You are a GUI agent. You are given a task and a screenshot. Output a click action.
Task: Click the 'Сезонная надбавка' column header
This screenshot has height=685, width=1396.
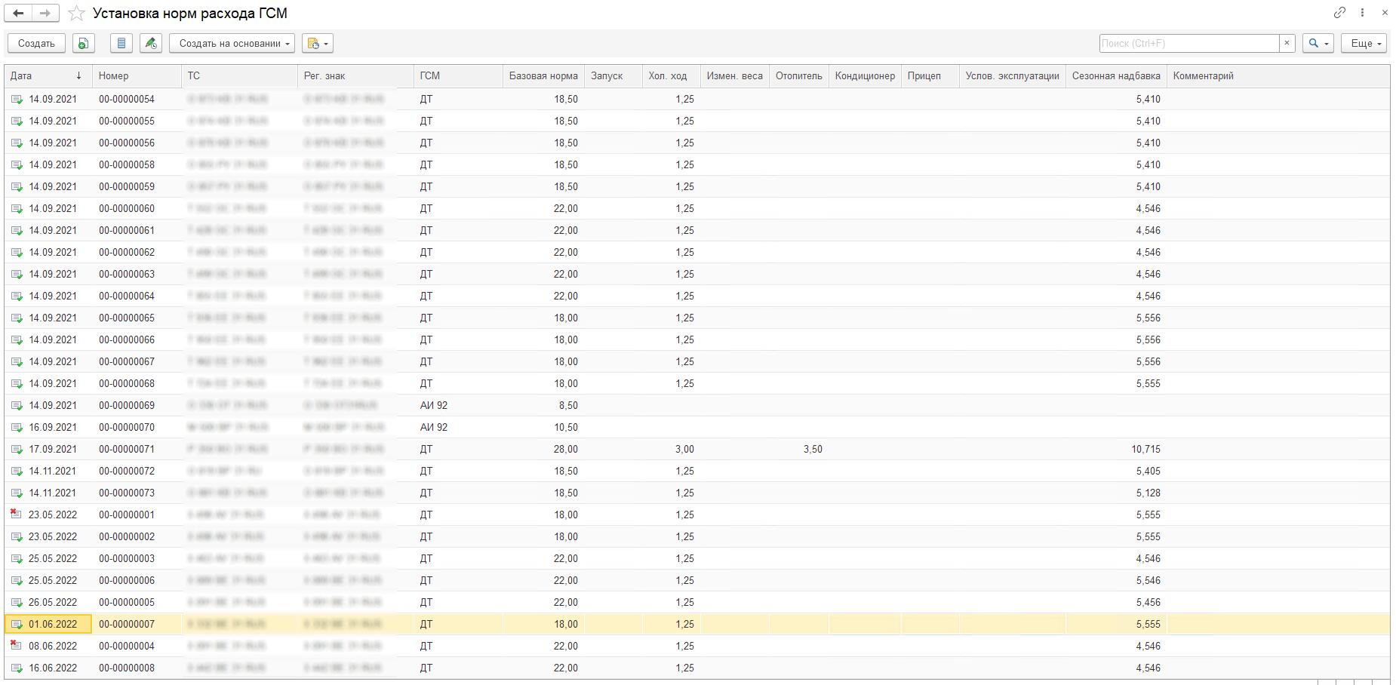(x=1115, y=76)
